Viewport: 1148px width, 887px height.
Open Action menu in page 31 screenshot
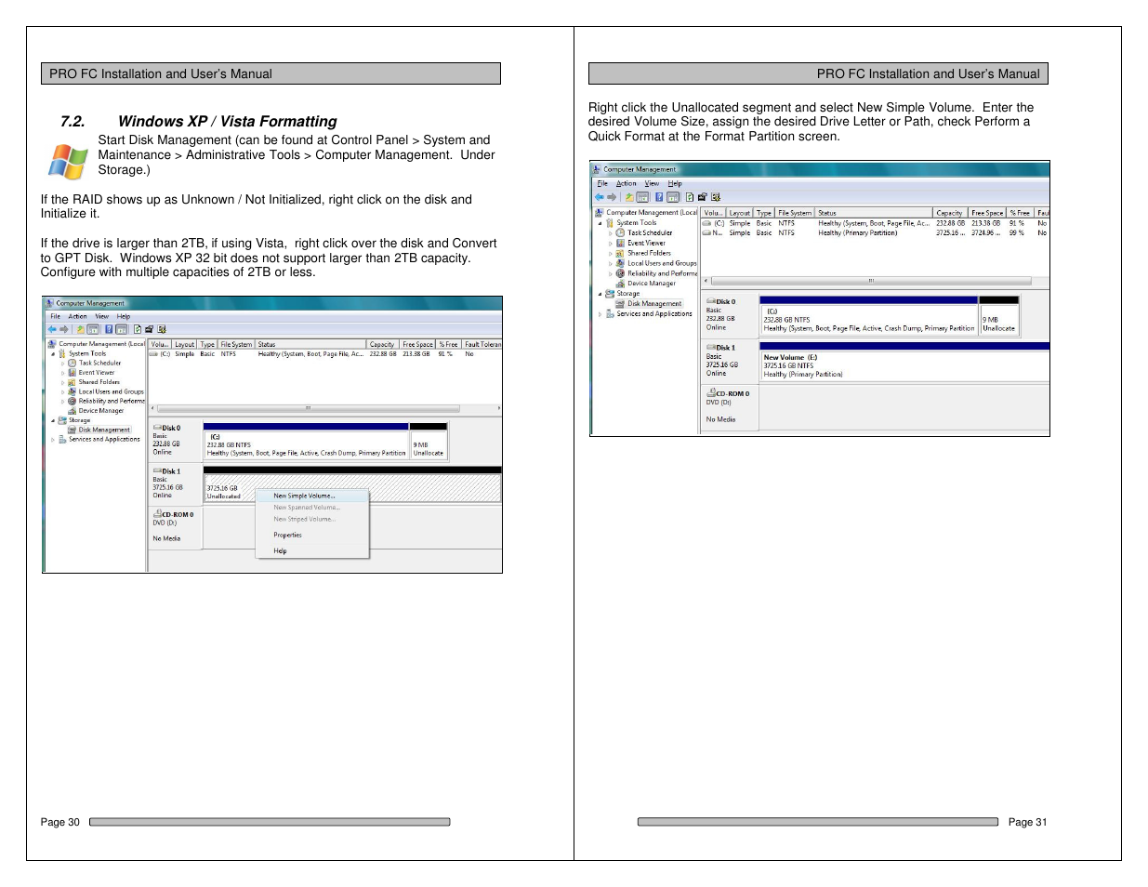pyautogui.click(x=627, y=183)
